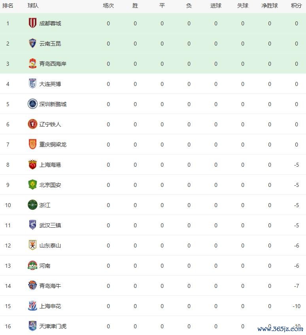Sort by 积分 column header
This screenshot has width=306, height=335.
point(297,6)
